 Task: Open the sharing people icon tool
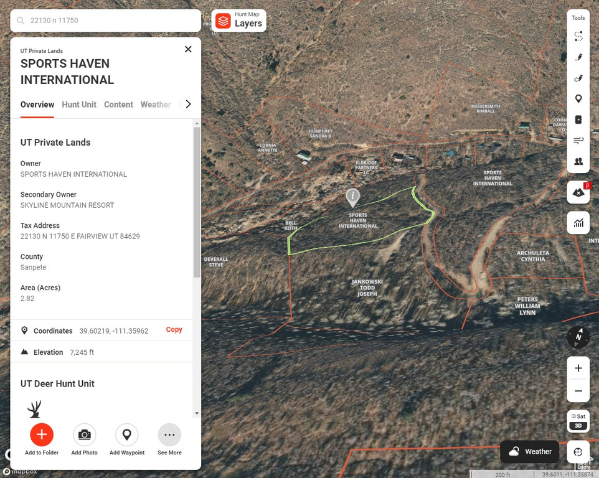point(578,161)
